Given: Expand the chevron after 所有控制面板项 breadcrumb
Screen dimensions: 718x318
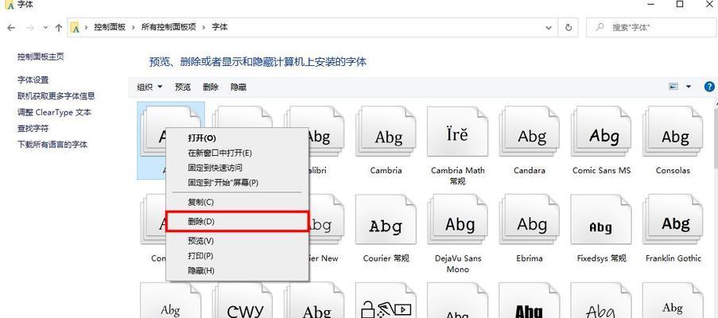Looking at the screenshot, I should click(204, 28).
